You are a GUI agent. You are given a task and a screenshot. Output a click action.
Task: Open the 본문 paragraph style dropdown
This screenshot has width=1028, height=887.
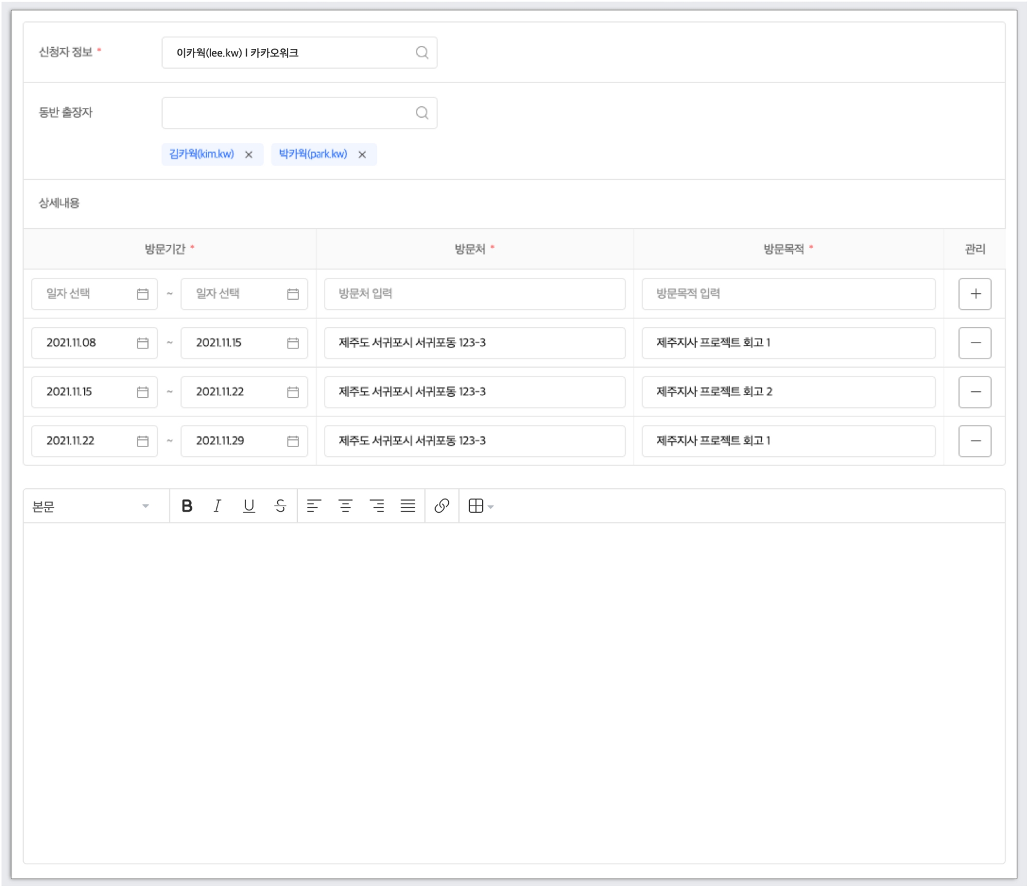click(x=91, y=507)
